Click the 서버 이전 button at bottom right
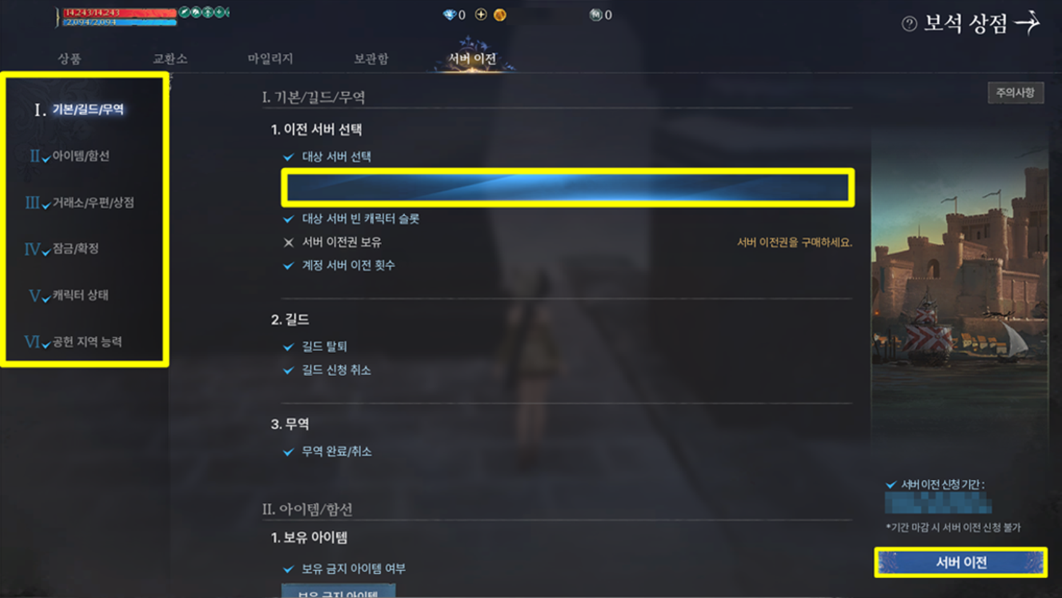 point(961,563)
